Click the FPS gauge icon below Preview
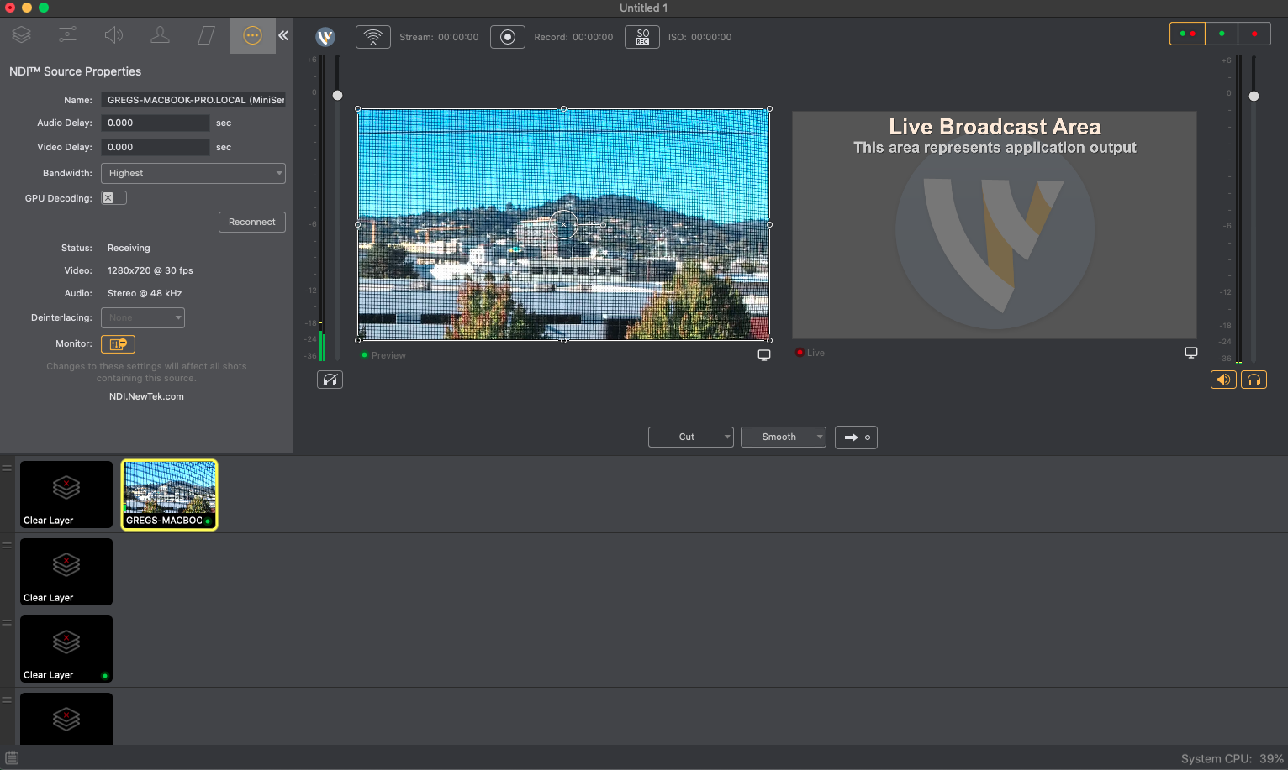 pos(330,379)
